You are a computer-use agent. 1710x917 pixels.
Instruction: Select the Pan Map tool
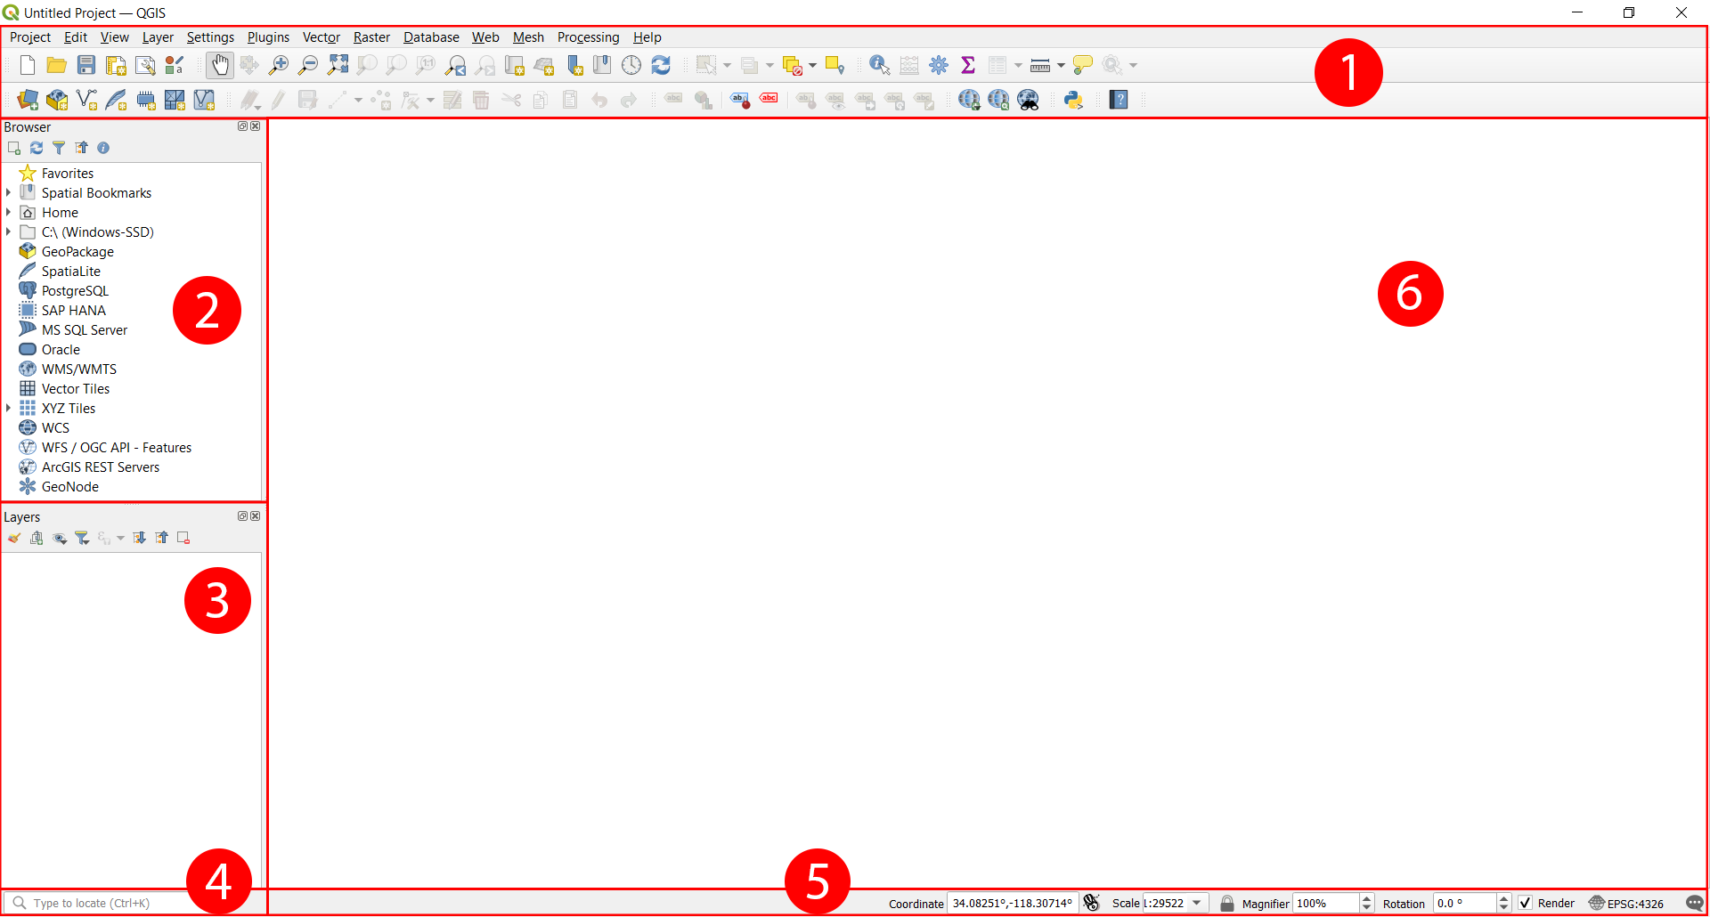(x=220, y=65)
